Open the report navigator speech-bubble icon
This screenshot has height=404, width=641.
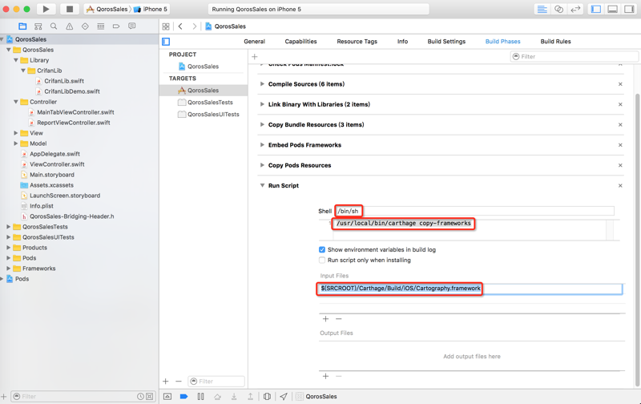point(131,26)
